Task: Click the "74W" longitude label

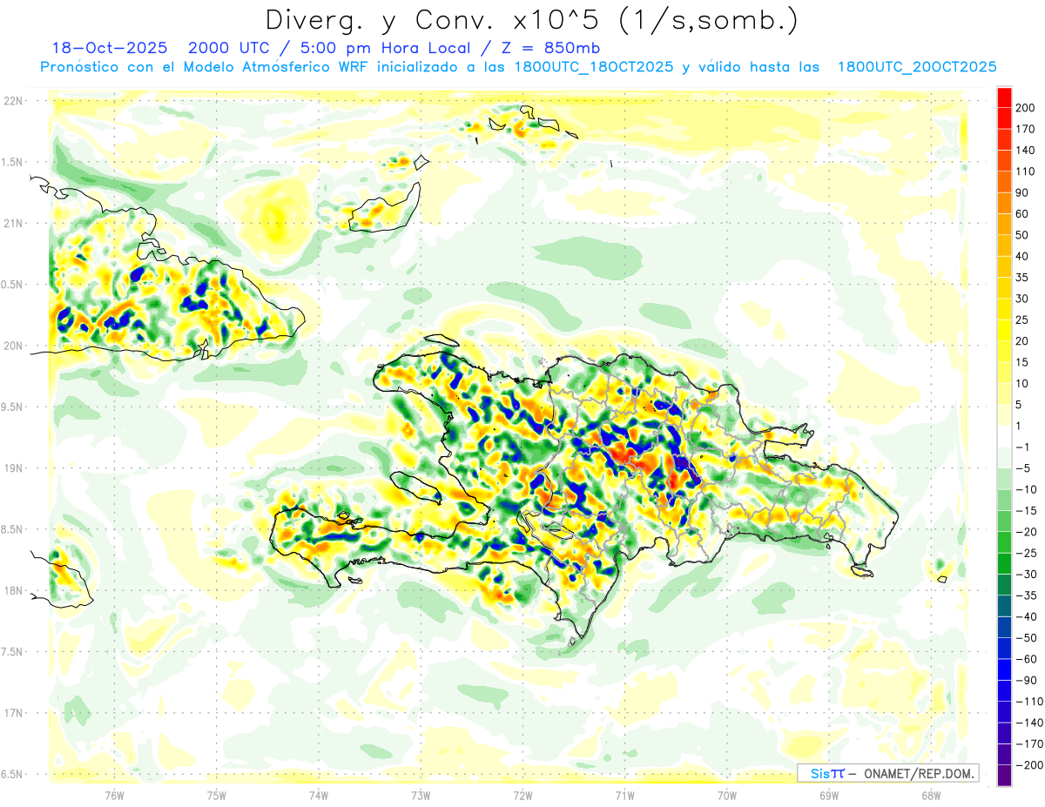Action: 319,796
